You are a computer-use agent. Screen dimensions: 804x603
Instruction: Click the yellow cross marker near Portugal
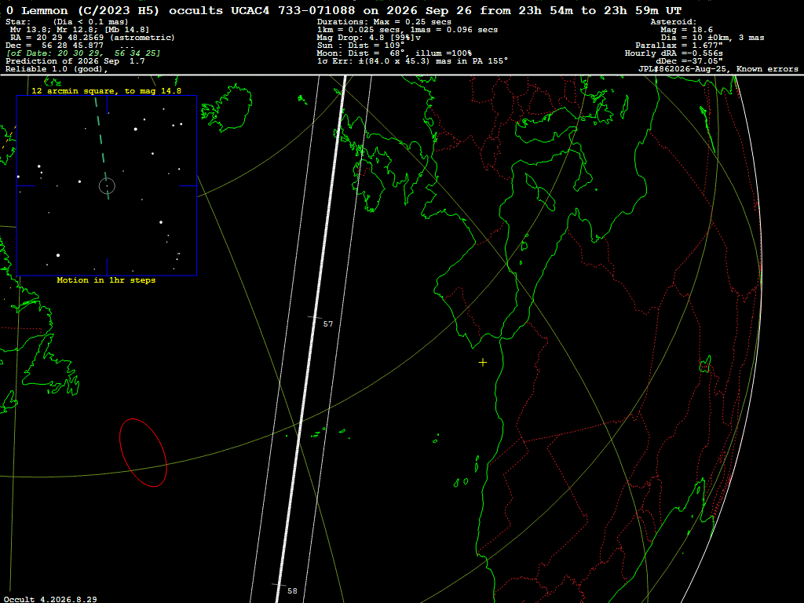(483, 363)
